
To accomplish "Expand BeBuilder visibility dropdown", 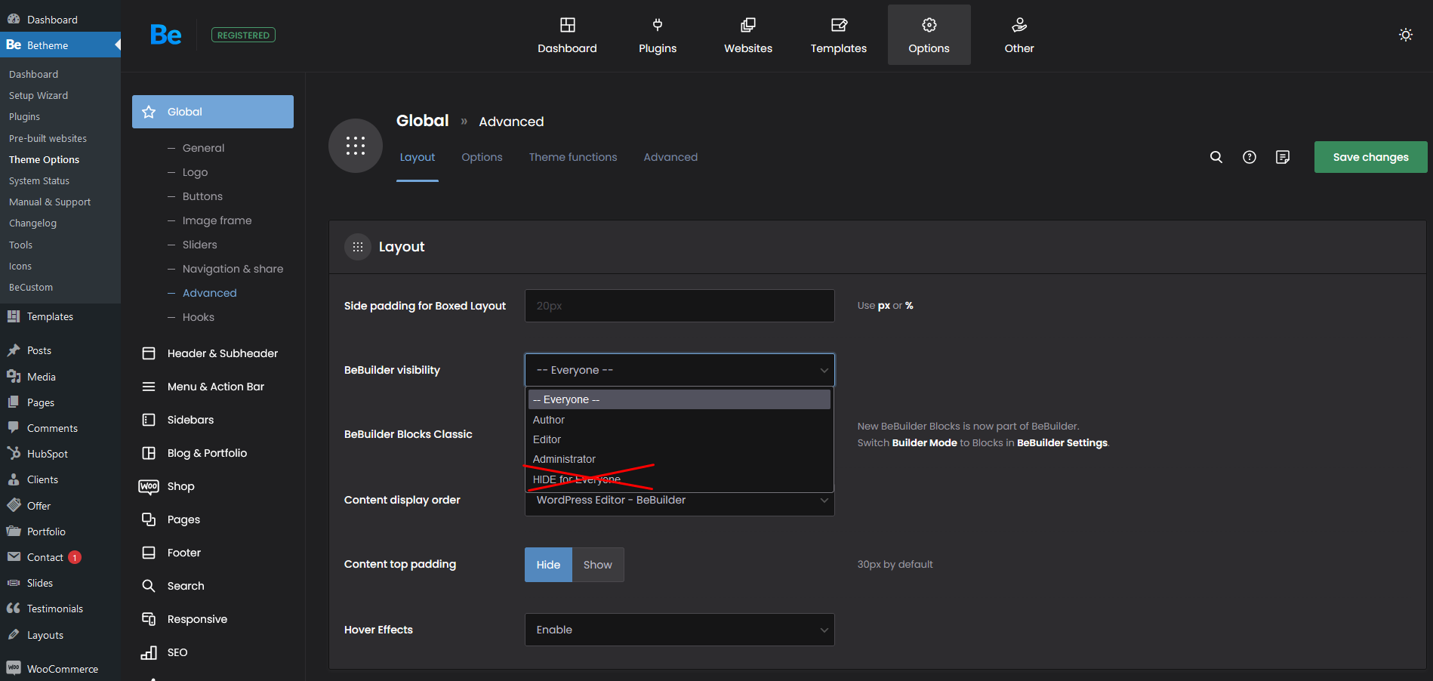I will [x=680, y=370].
